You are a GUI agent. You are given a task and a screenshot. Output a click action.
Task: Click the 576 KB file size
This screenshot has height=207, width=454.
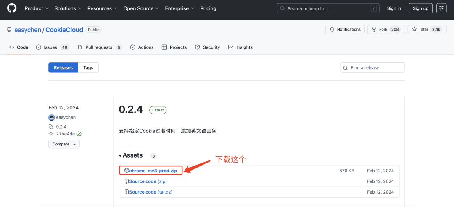click(347, 171)
